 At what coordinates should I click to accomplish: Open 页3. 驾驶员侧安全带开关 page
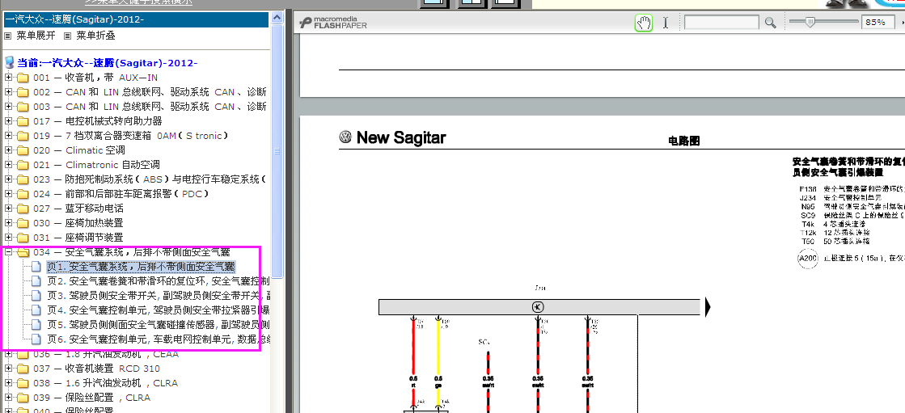coord(159,296)
